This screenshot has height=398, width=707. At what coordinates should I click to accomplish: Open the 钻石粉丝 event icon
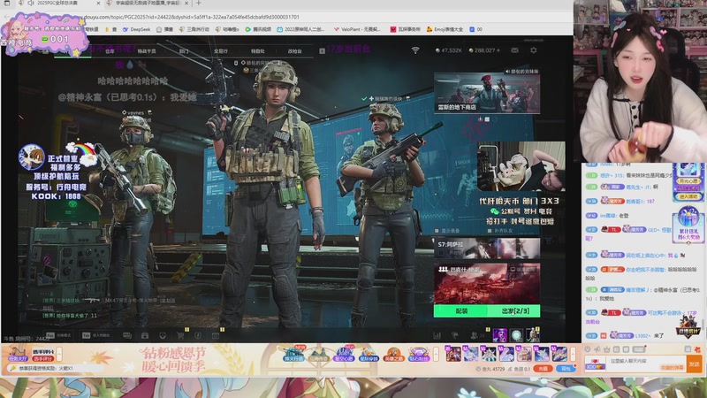(x=418, y=355)
